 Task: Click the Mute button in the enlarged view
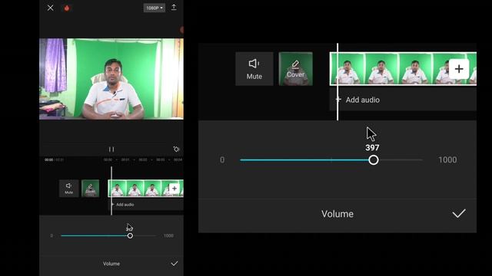click(x=254, y=69)
